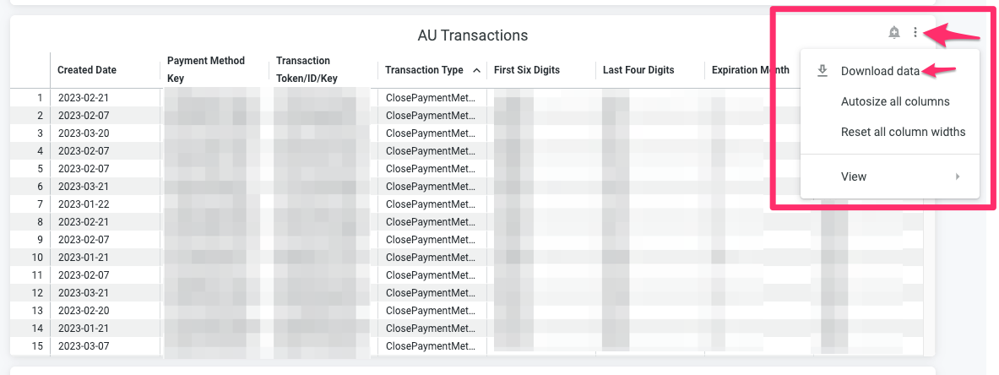This screenshot has width=999, height=375.
Task: Sort by Created Date column header
Action: point(87,70)
